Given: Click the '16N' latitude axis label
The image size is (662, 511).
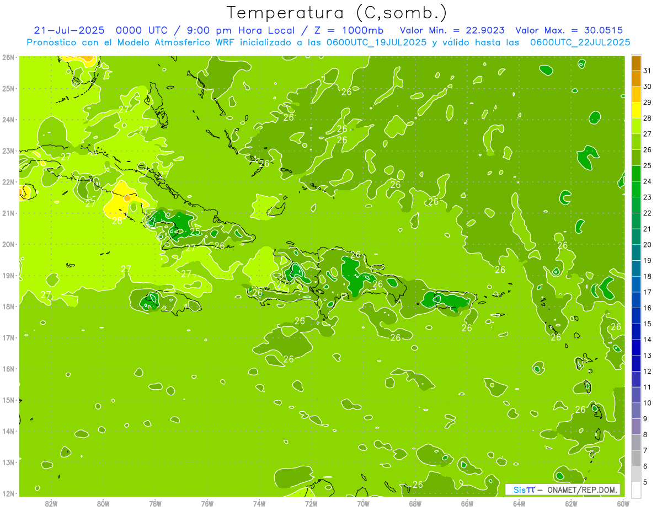Looking at the screenshot, I should coord(8,369).
